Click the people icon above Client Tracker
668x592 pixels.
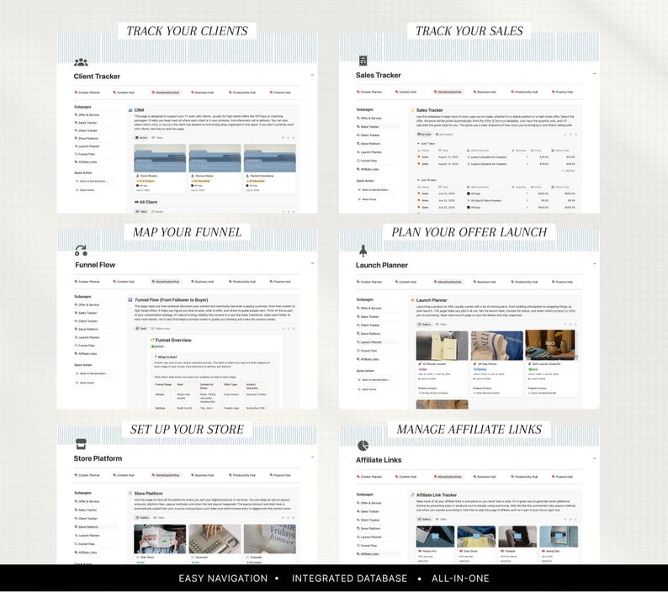[x=81, y=62]
